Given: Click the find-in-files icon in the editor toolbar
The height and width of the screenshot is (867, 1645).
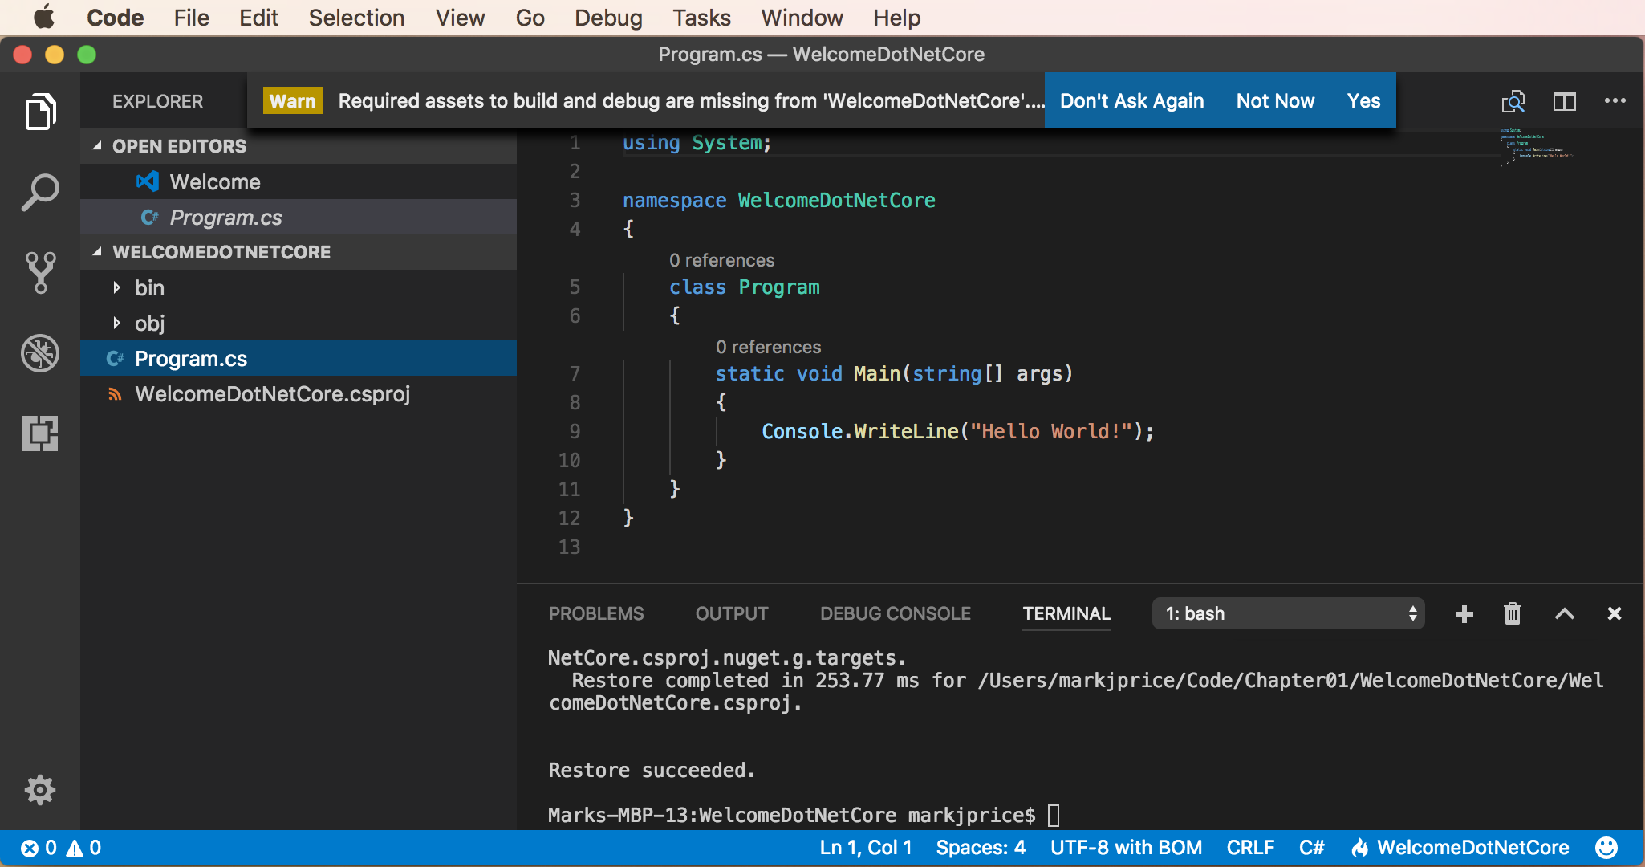Looking at the screenshot, I should tap(1513, 101).
